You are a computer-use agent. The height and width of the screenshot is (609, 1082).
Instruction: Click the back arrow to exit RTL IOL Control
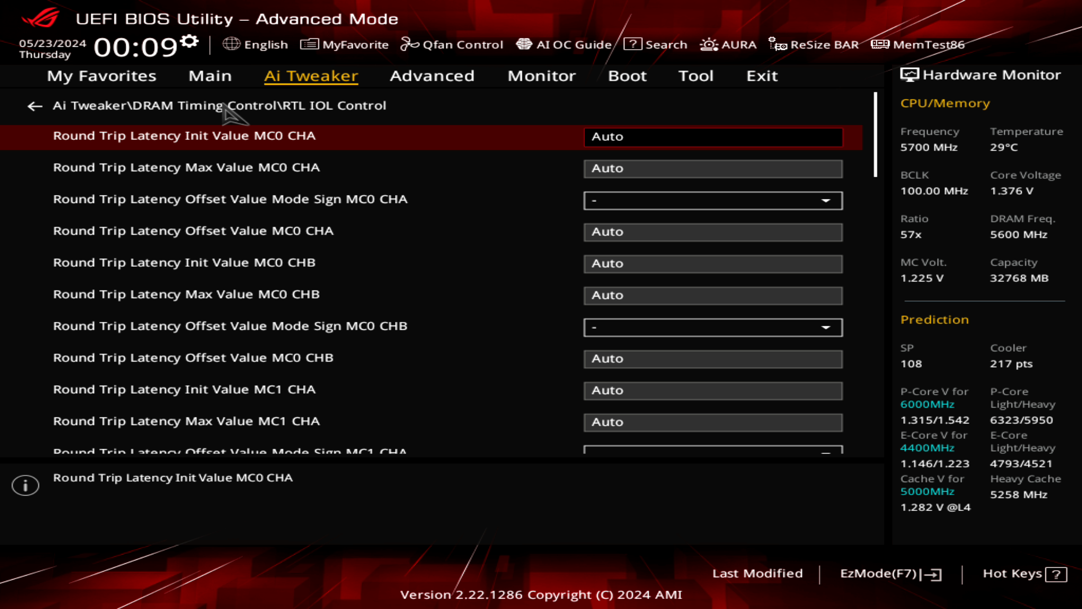pyautogui.click(x=34, y=106)
